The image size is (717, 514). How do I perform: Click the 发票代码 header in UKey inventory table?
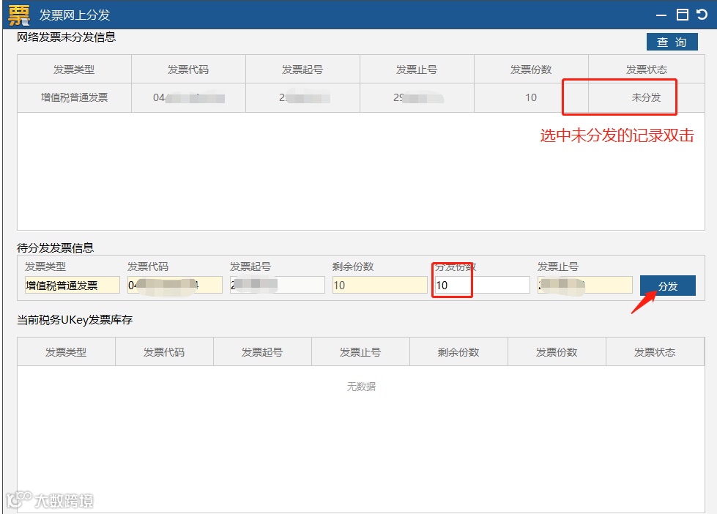point(164,352)
